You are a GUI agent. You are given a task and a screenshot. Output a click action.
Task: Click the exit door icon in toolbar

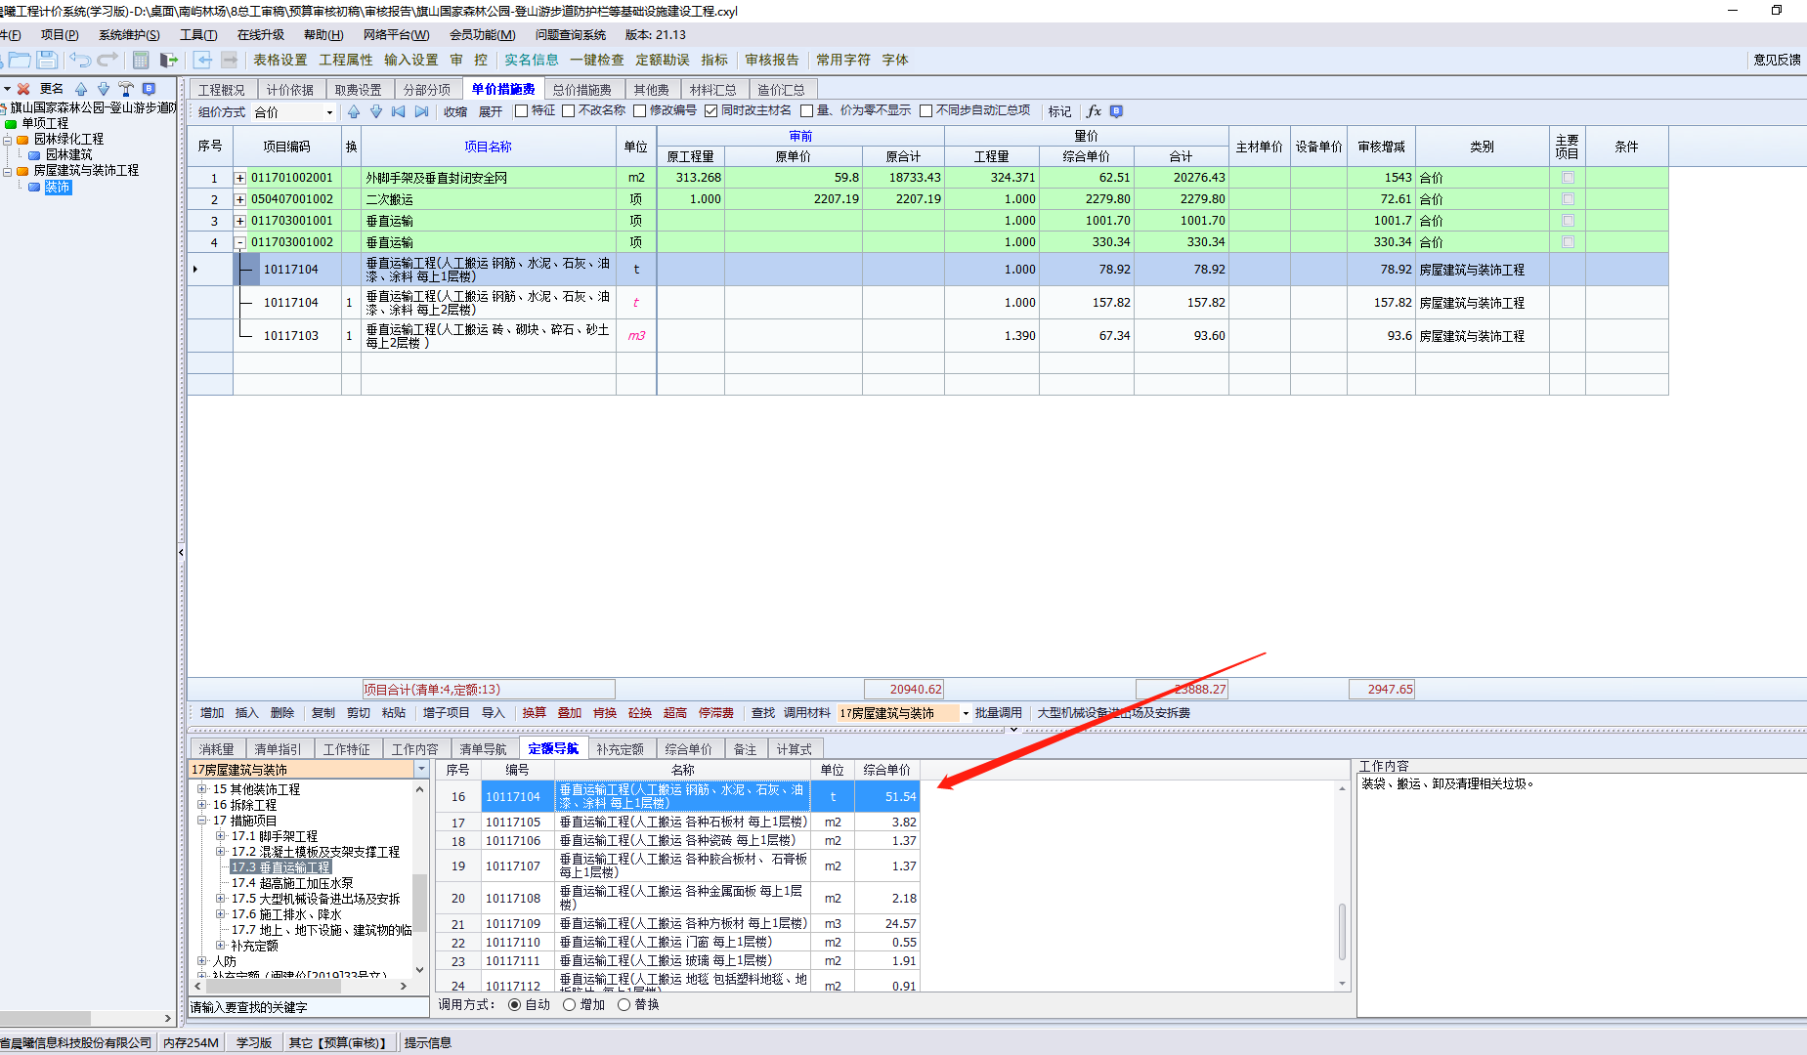pos(169,61)
